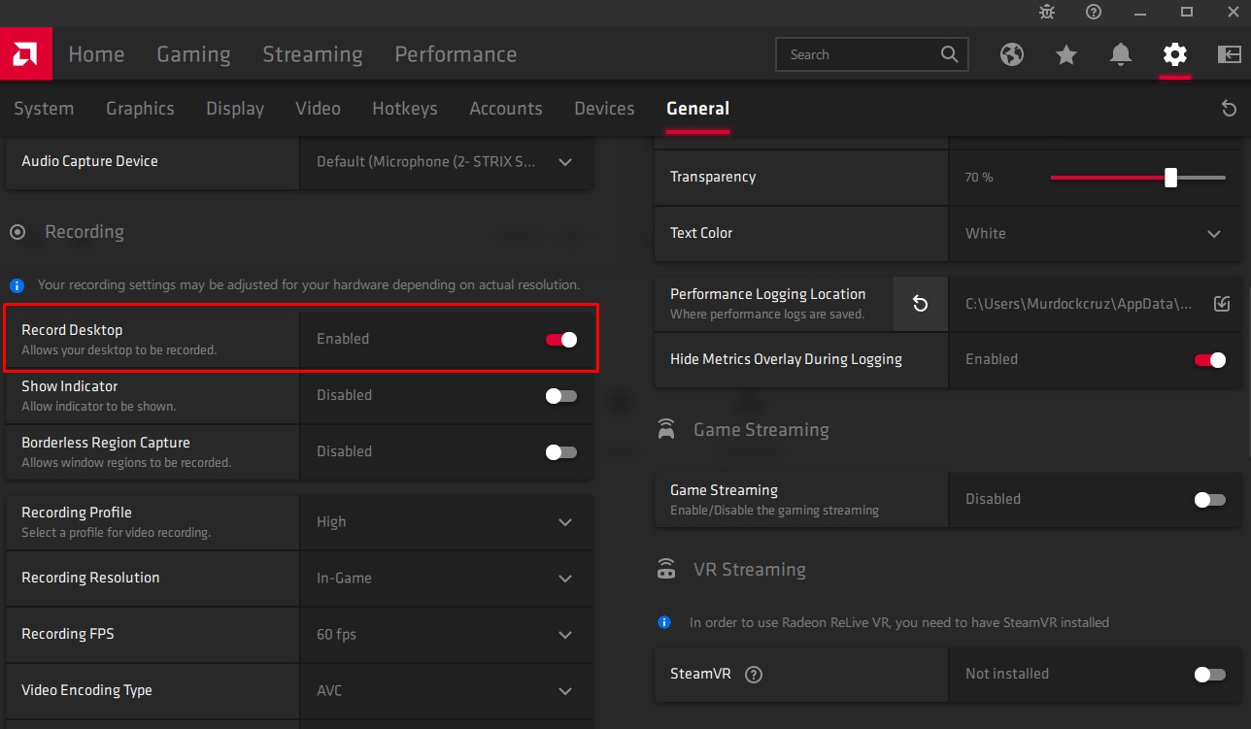This screenshot has height=729, width=1251.
Task: Adjust the Transparency slider
Action: point(1170,178)
